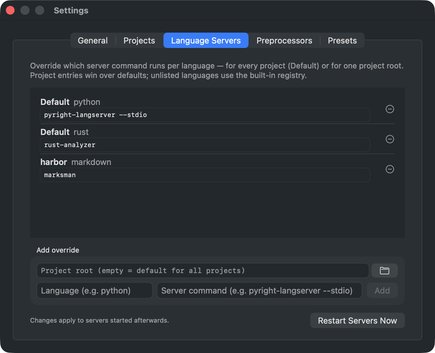Remove the Default rust override
Screen dimensions: 435x353
coord(390,139)
